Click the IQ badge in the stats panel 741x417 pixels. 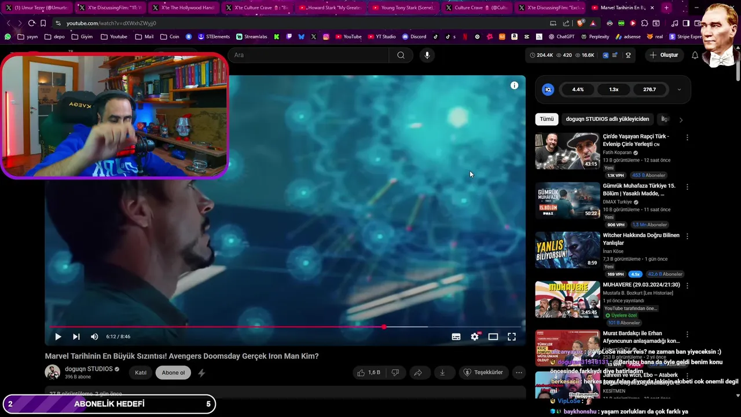[x=548, y=90]
